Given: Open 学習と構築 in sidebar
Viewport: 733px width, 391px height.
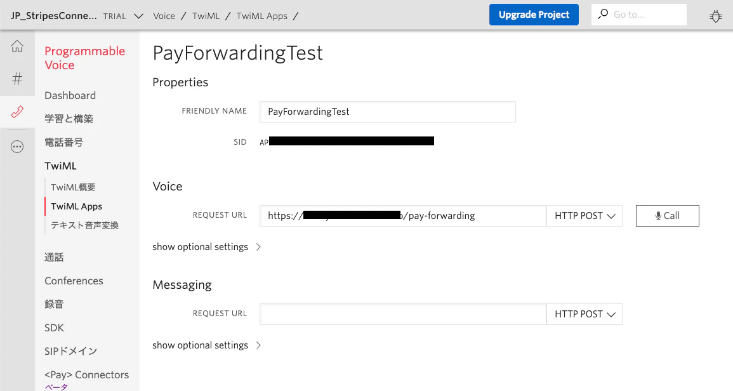Looking at the screenshot, I should click(x=69, y=119).
